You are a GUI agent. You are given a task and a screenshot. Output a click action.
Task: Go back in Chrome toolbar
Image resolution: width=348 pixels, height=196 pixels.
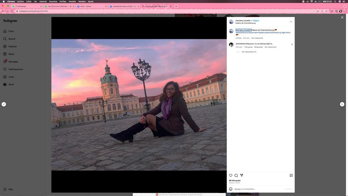3,11
